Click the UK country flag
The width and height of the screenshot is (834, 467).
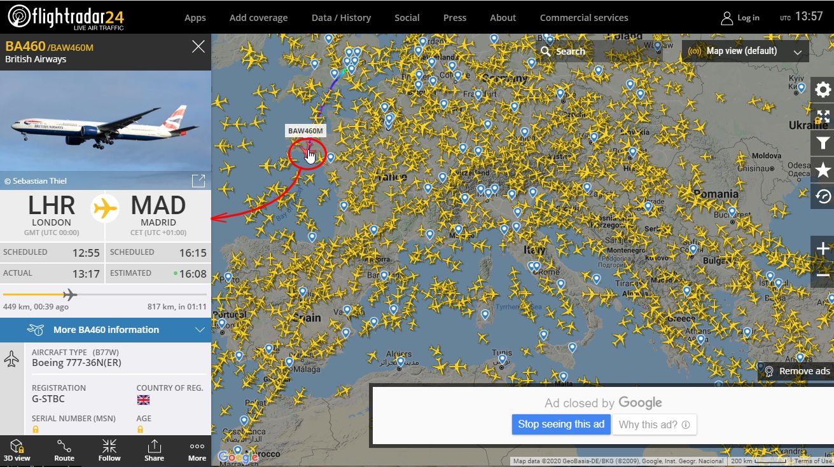[x=143, y=400]
